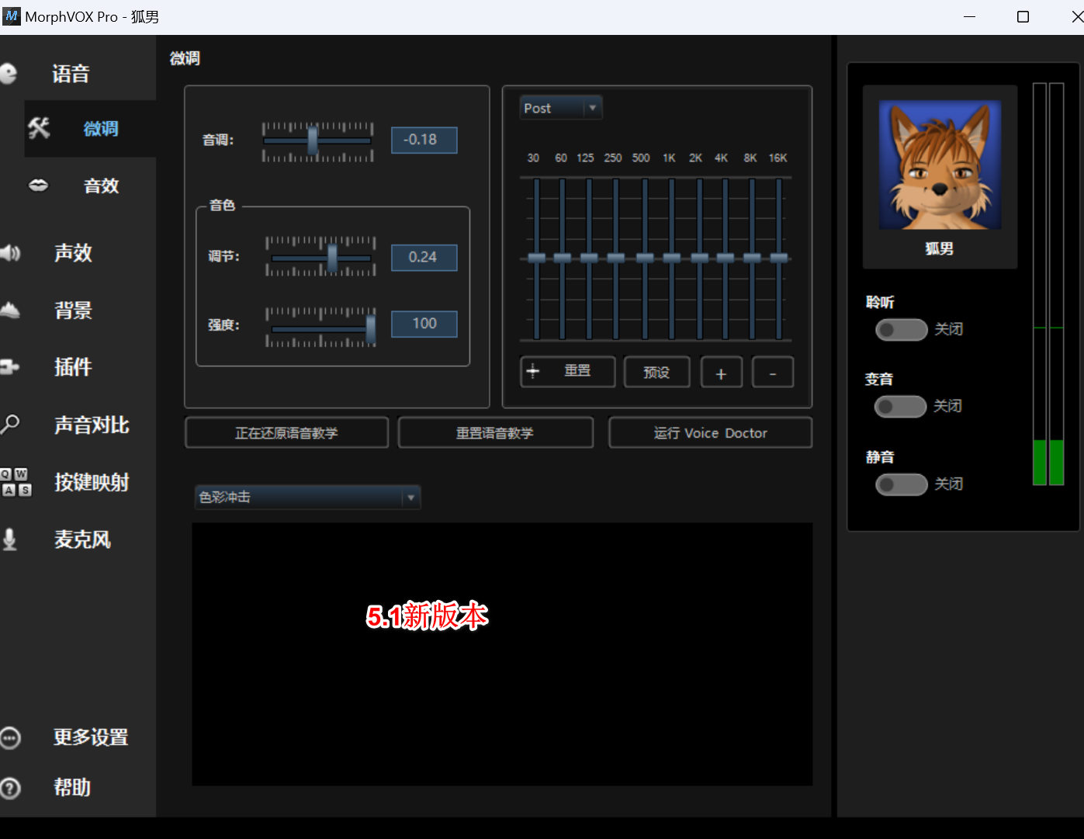Click the tools icon next to 微调

pyautogui.click(x=39, y=128)
